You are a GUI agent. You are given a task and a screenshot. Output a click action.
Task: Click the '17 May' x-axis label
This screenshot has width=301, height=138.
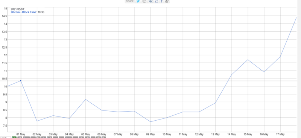click(x=280, y=134)
